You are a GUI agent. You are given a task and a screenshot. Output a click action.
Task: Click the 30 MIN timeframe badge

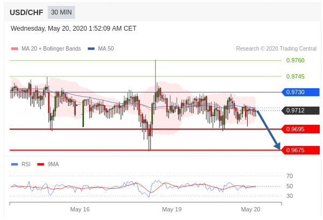coord(61,12)
